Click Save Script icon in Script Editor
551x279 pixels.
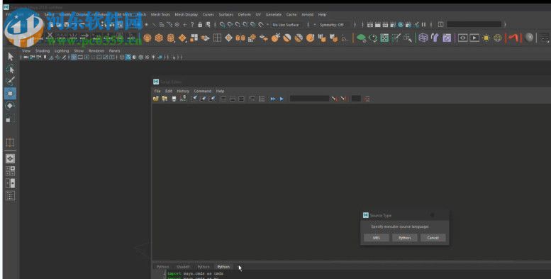(x=174, y=99)
